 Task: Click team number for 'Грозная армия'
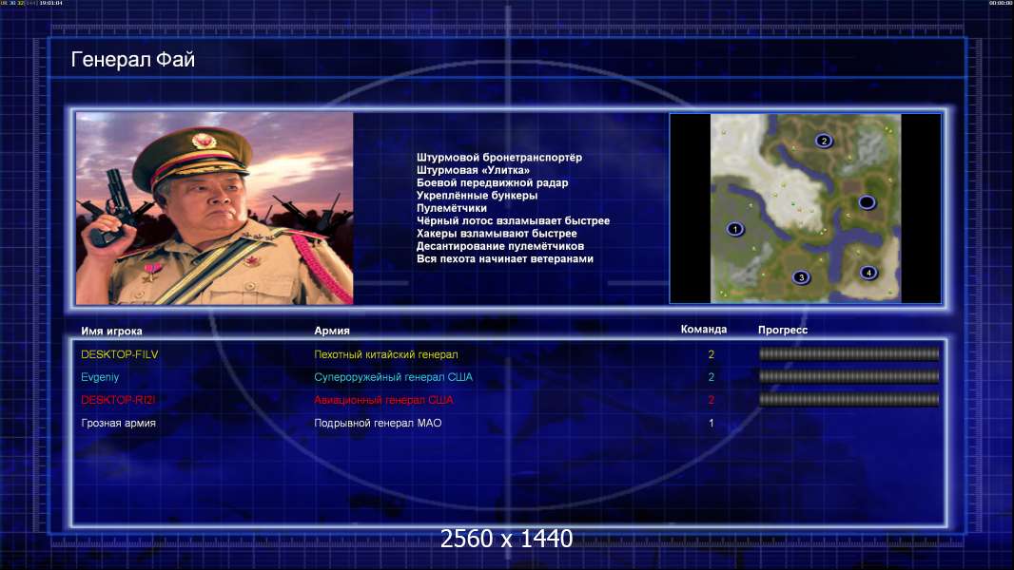pos(711,424)
